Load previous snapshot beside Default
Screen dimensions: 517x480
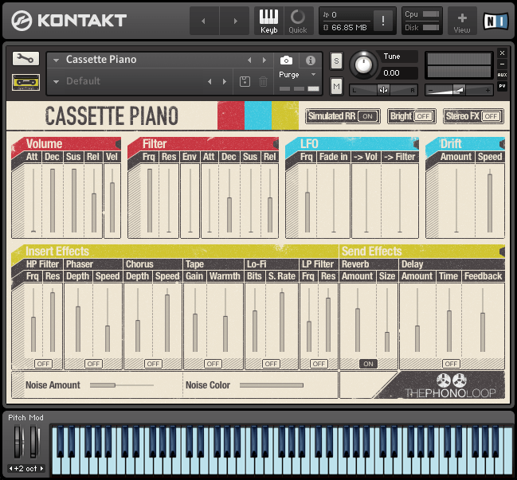[x=210, y=81]
